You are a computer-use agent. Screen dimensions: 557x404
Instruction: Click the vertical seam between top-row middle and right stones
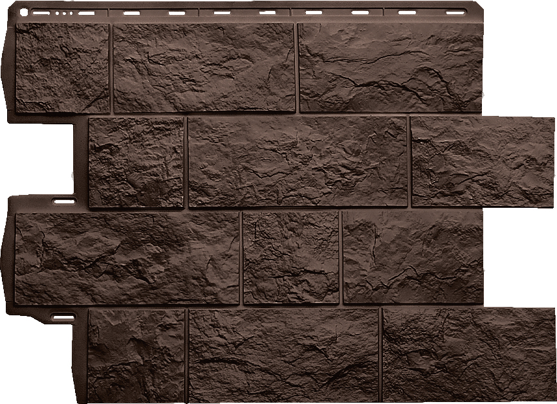click(x=297, y=67)
